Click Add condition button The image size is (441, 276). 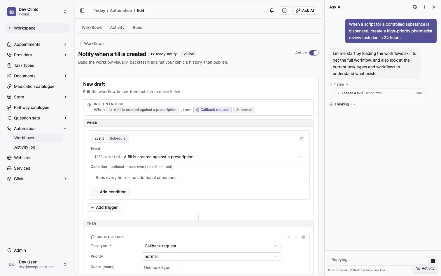pyautogui.click(x=110, y=192)
